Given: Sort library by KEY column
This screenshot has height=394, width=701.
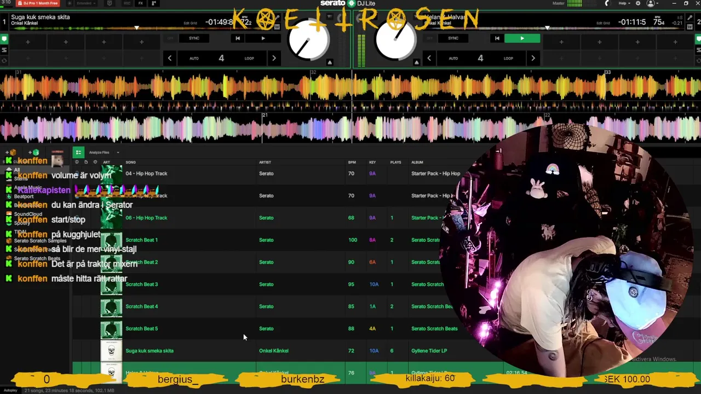Looking at the screenshot, I should point(372,162).
